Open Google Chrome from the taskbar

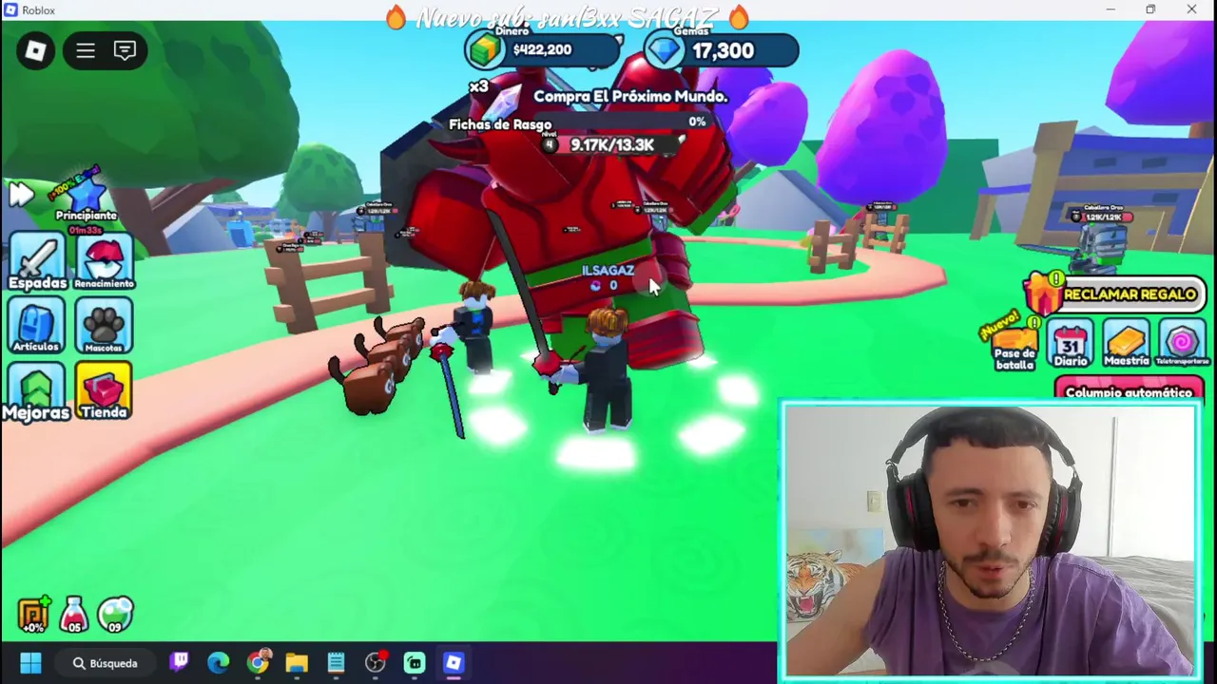point(258,663)
